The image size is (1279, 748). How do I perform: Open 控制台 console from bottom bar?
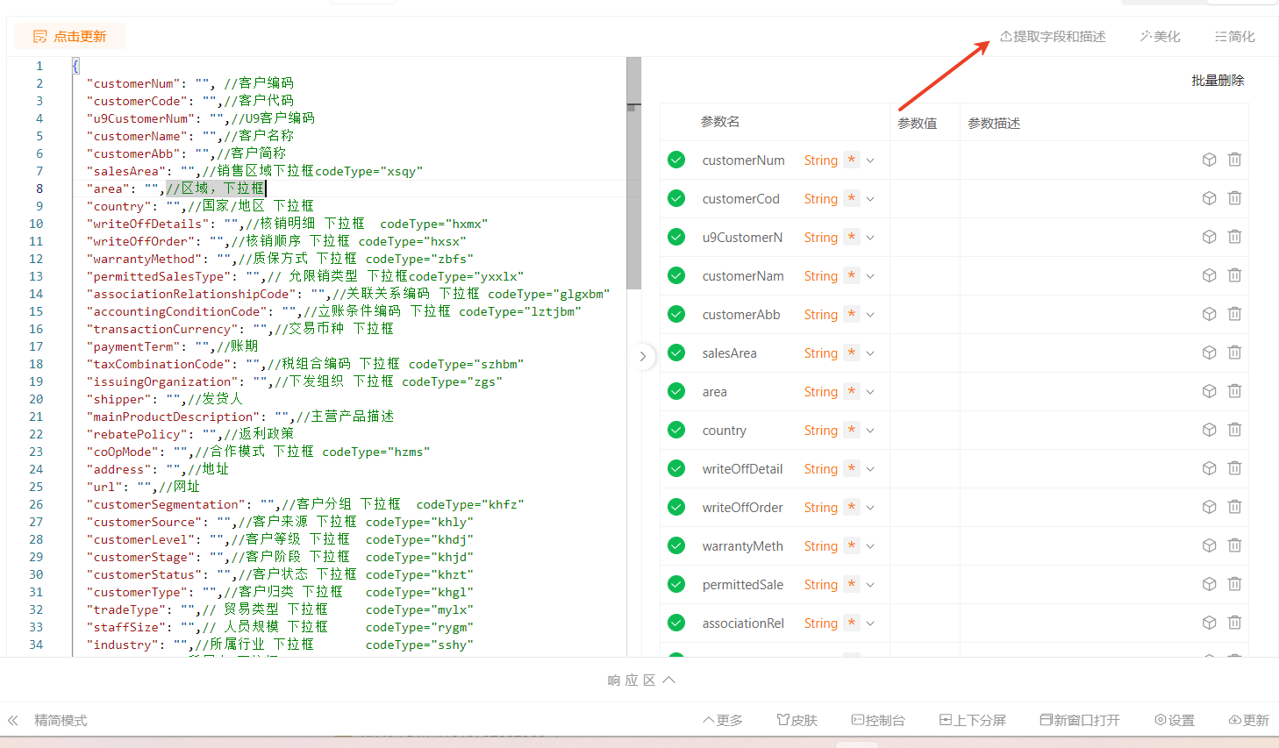[878, 721]
